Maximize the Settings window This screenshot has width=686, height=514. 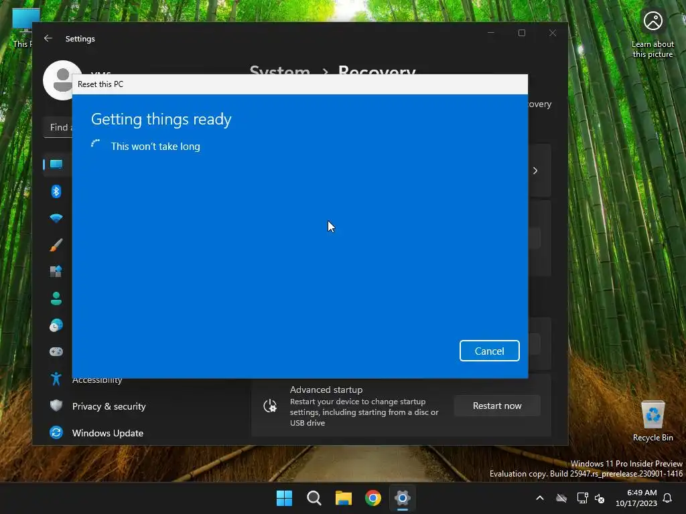point(521,33)
